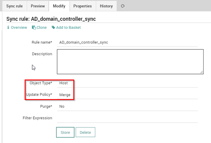Open the Update Policy dropdown showing Merge
The width and height of the screenshot is (211, 143).
click(x=127, y=95)
